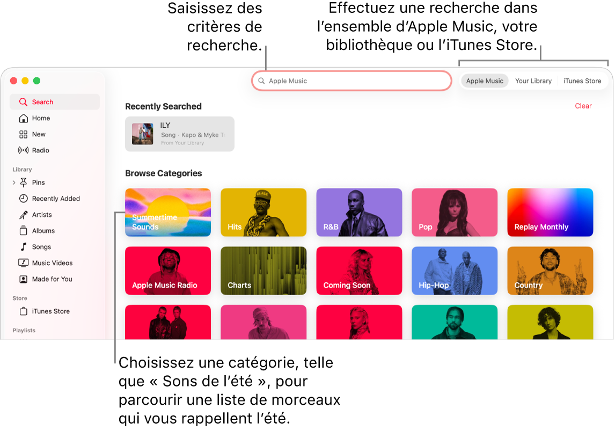615x430 pixels.
Task: Select Recently Added in the Library
Action: click(x=54, y=199)
